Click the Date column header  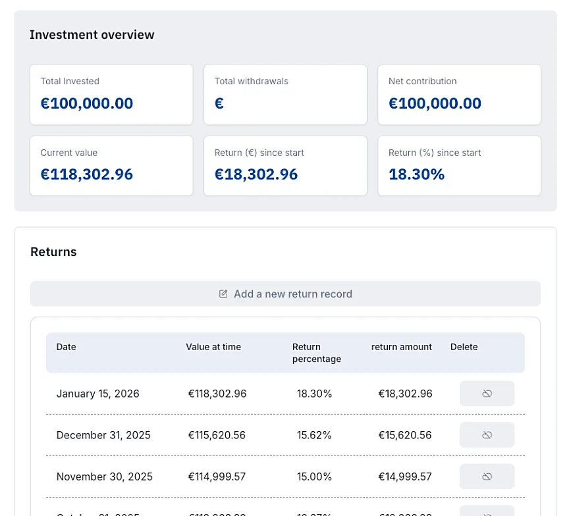[x=66, y=347]
